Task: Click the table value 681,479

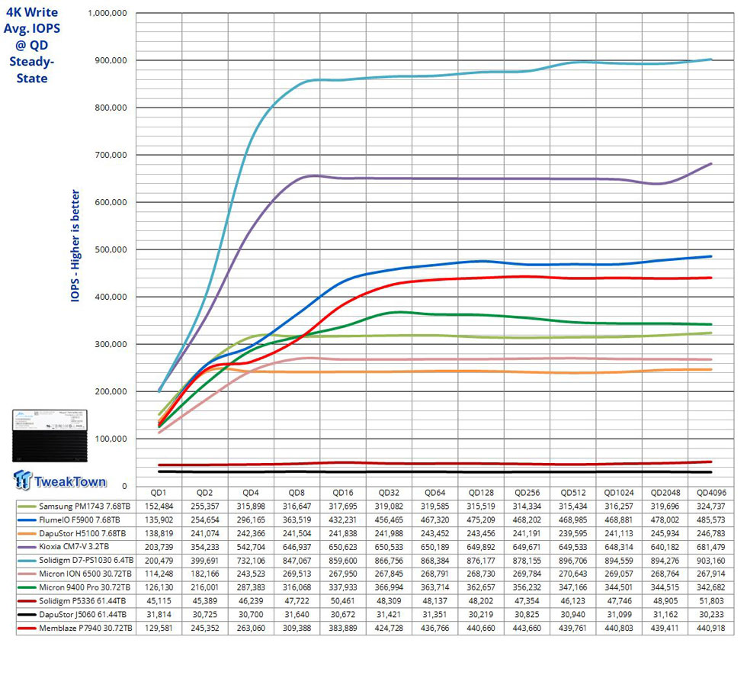Action: click(x=711, y=547)
